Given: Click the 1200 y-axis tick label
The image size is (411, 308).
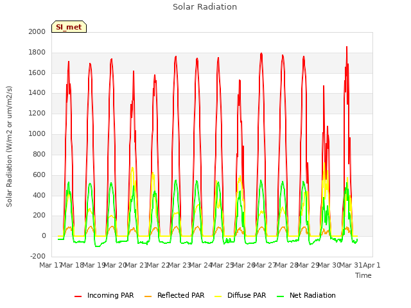Looking at the screenshot, I should 37,114.
